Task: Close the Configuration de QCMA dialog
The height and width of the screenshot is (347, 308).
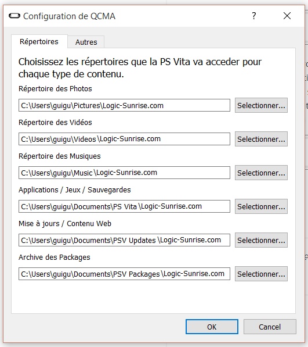Action: (287, 16)
